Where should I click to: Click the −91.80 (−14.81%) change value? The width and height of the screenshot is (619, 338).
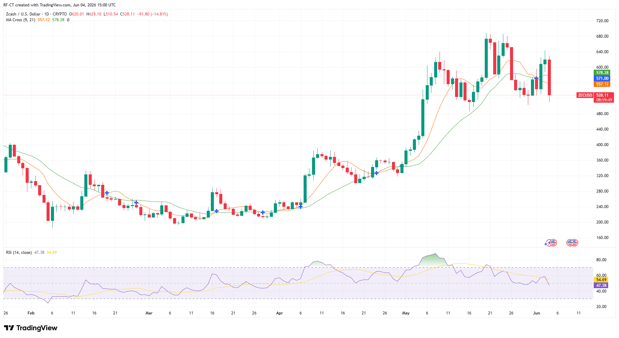tap(152, 14)
